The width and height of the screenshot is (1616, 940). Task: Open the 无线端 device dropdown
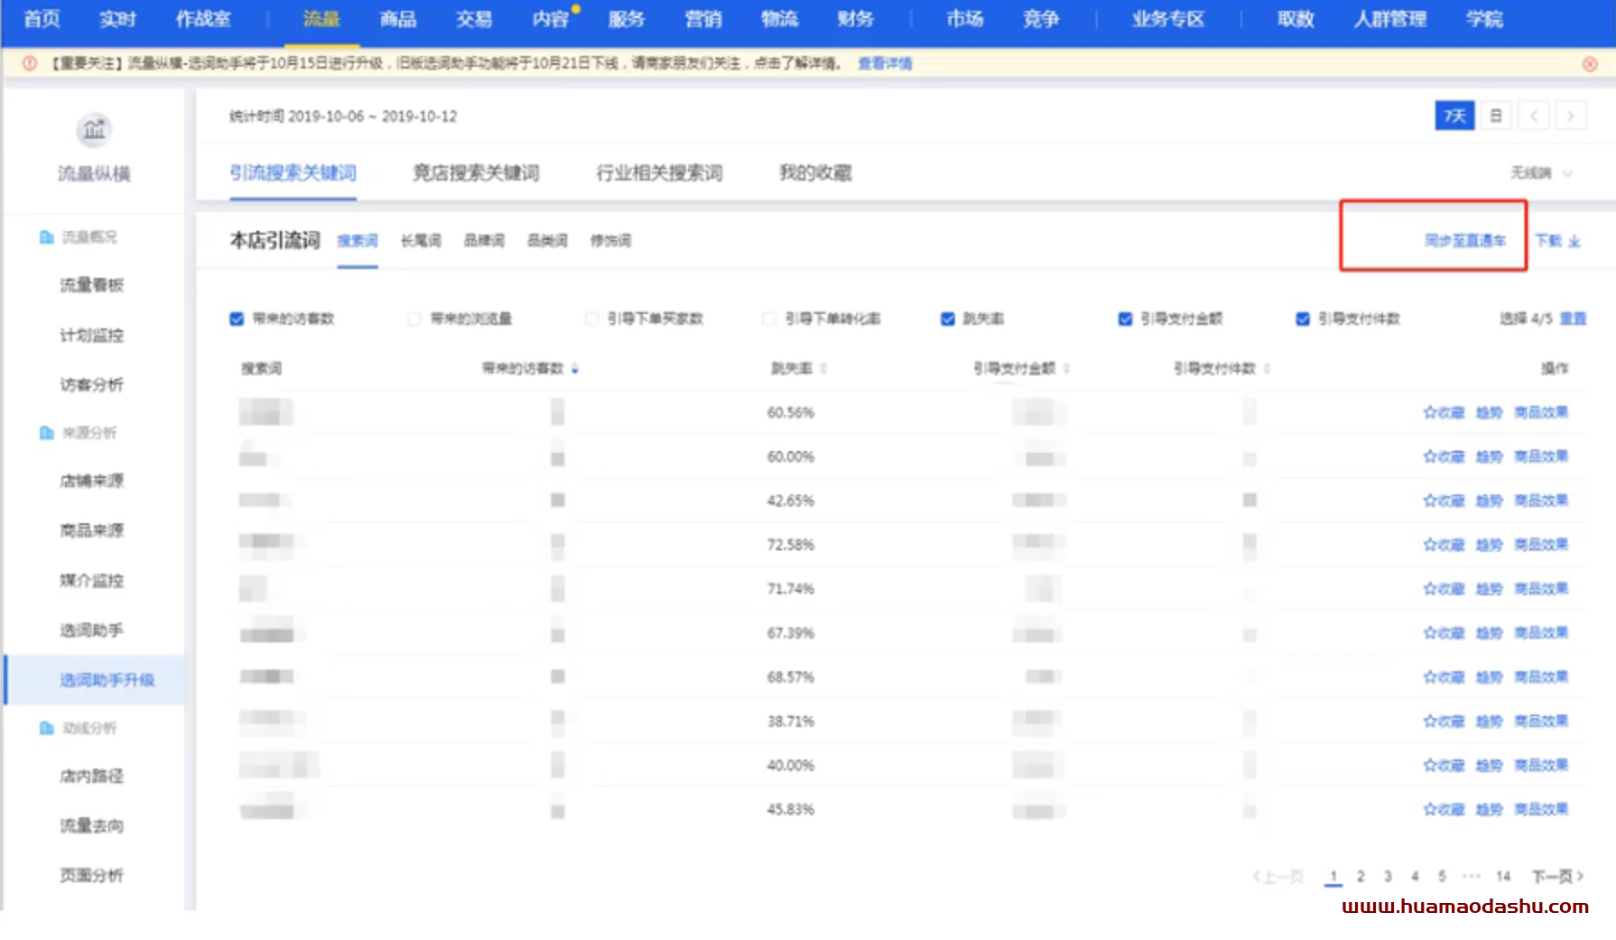1542,173
